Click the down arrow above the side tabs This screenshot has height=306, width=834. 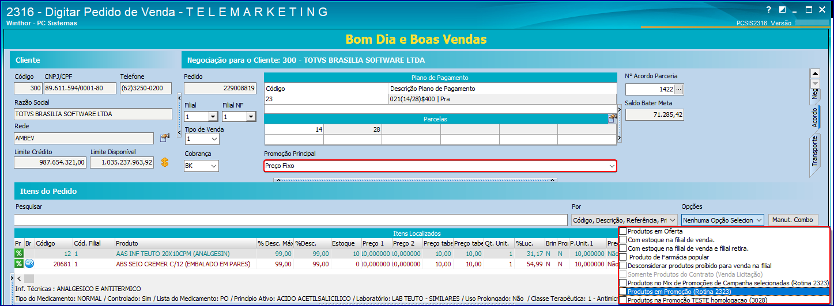tap(815, 83)
